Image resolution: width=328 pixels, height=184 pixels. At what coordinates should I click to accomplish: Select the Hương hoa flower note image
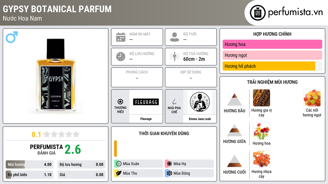pyautogui.click(x=261, y=131)
